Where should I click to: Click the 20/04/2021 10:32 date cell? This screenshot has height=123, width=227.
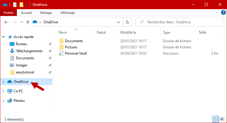click(x=133, y=53)
